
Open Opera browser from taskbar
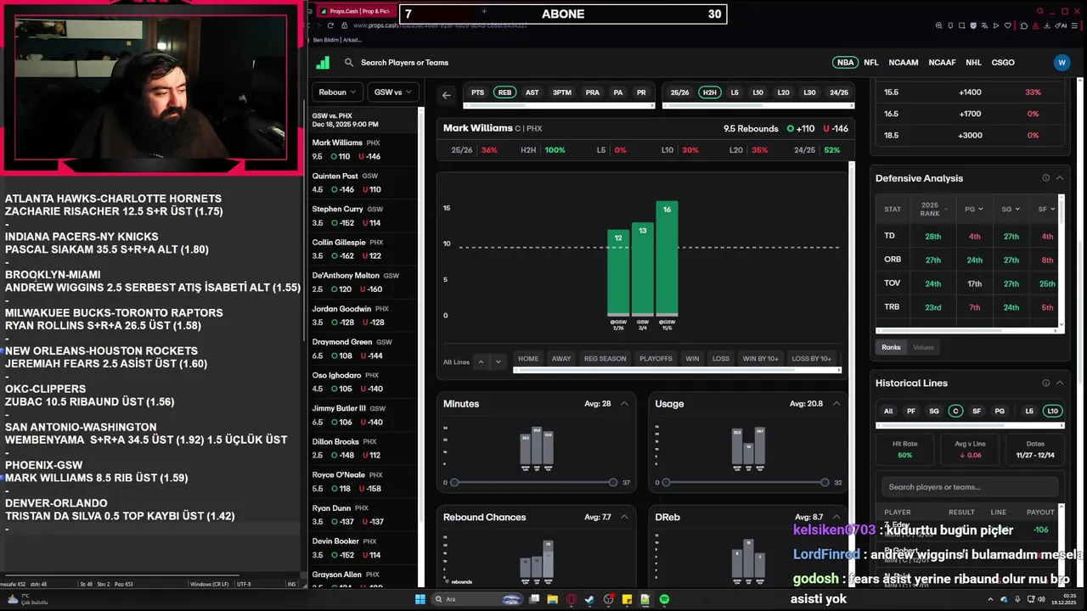572,599
